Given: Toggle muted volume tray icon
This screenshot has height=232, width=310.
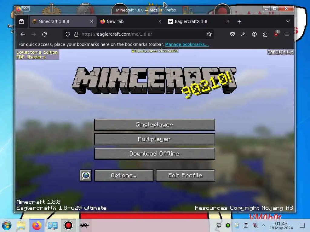Looking at the screenshot, I should pyautogui.click(x=255, y=225).
